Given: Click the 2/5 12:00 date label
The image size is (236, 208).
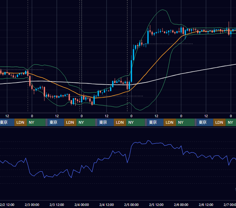Looking at the screenshot, I should pos(156,205).
